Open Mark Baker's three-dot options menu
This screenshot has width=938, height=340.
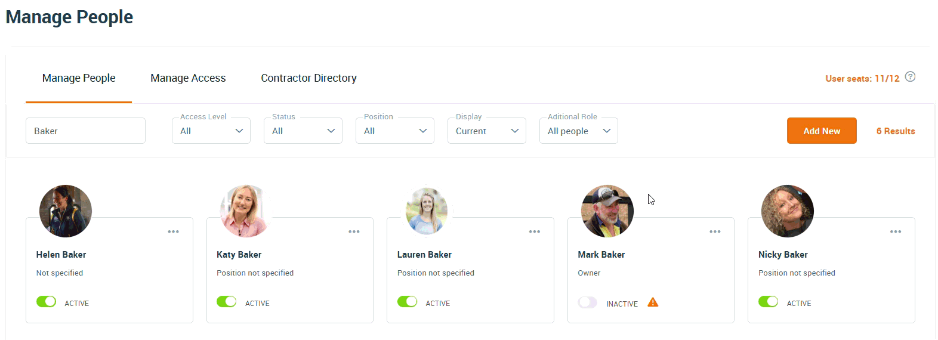715,231
